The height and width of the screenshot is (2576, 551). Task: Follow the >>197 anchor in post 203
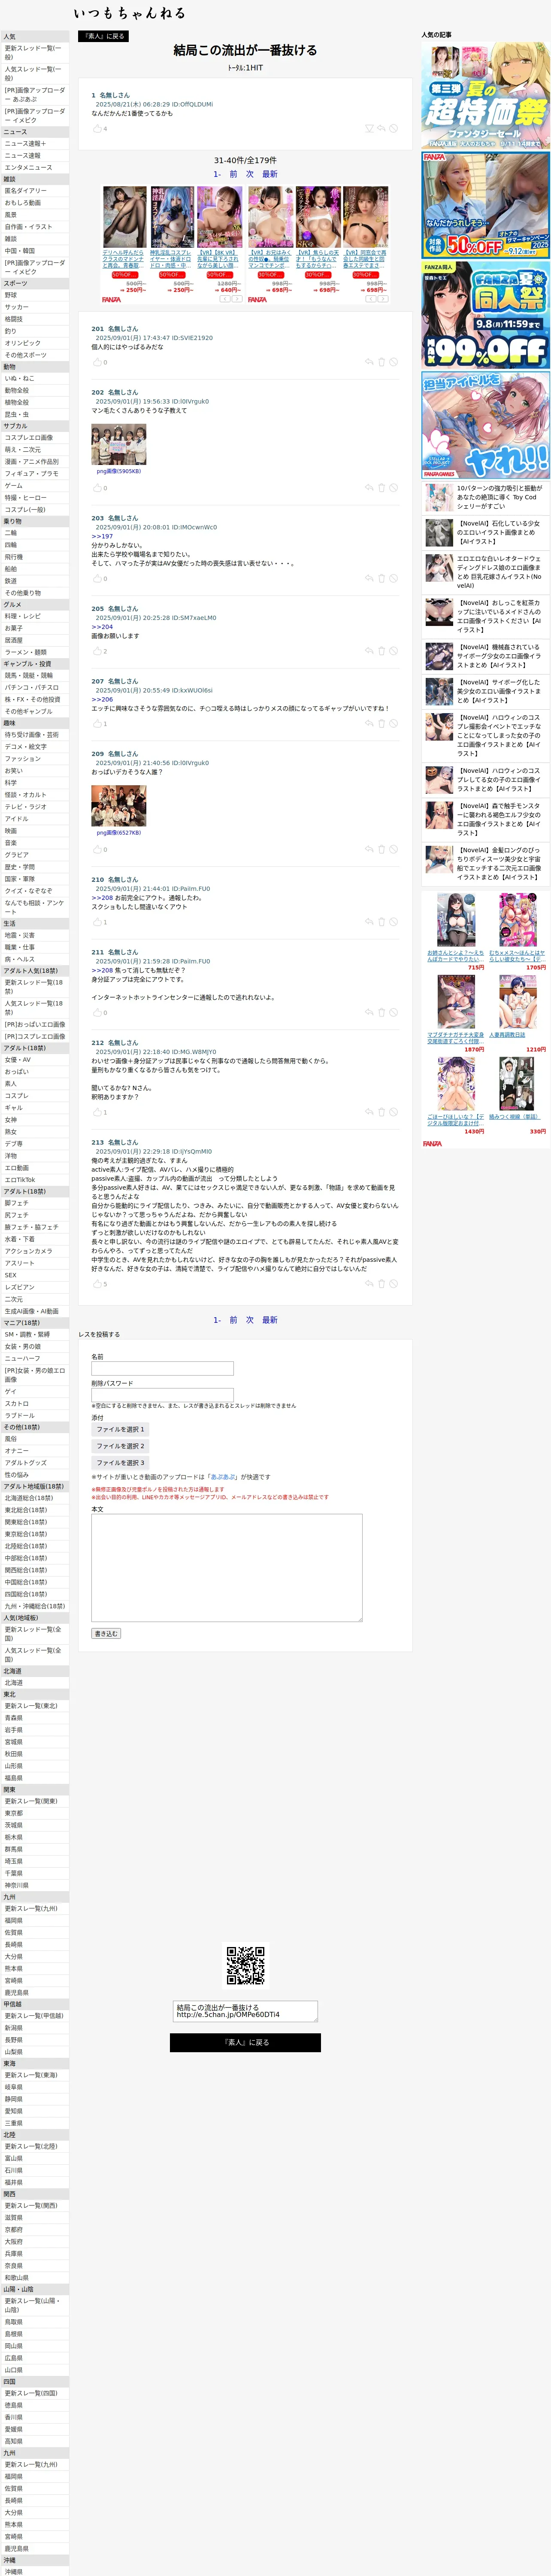tap(102, 536)
